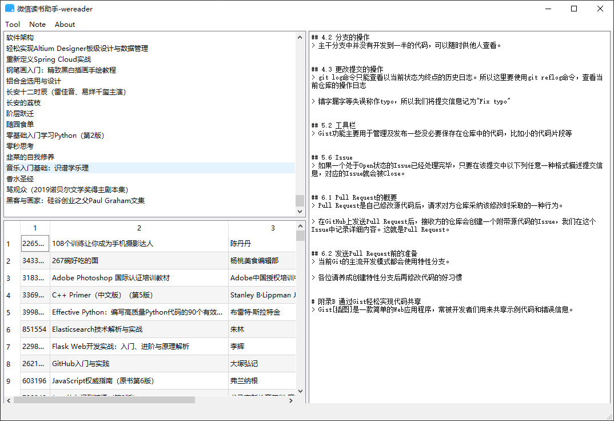
Task: Click book list scroll down arrow
Action: pos(300,212)
